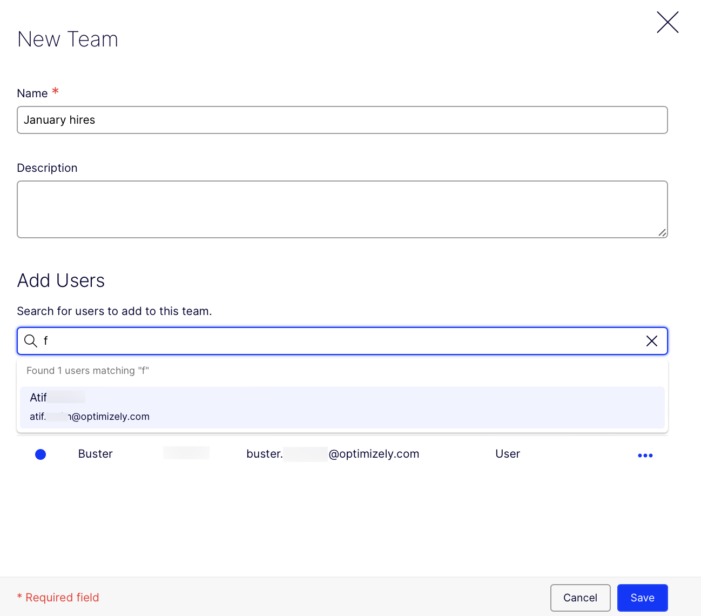701x616 pixels.
Task: Click the description box resize handle
Action: click(662, 232)
